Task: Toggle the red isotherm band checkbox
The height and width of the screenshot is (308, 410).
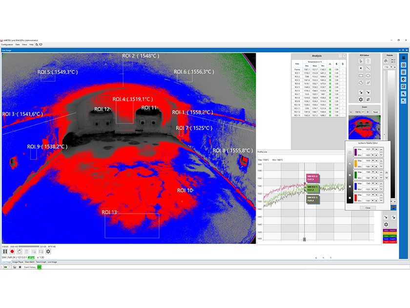Action: 349,198
